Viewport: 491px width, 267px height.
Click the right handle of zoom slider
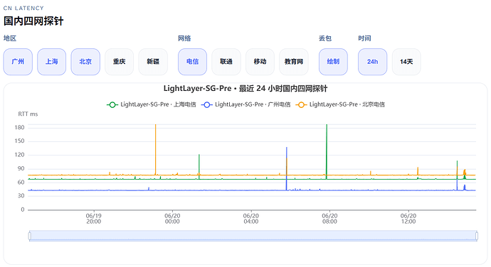(x=477, y=236)
